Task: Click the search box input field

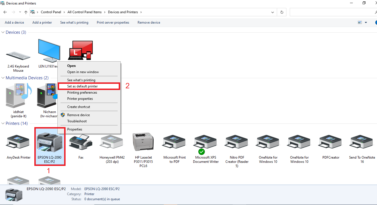Action: 332,12
